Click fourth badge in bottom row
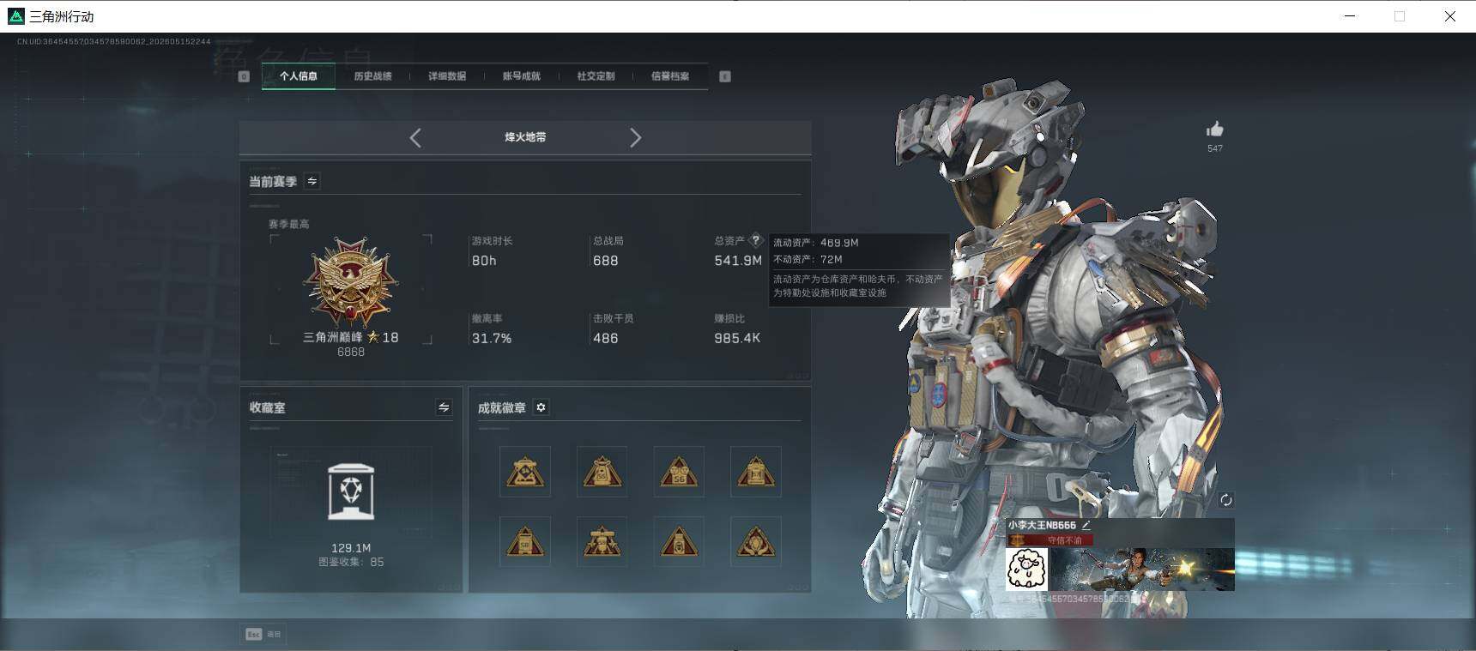Viewport: 1476px width, 651px height. (x=756, y=541)
